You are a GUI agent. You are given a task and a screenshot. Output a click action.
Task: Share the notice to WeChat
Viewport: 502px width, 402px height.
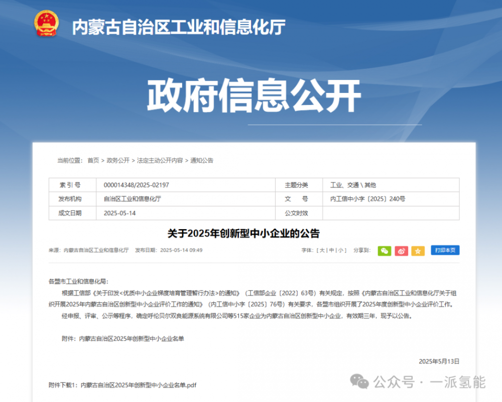coord(385,250)
